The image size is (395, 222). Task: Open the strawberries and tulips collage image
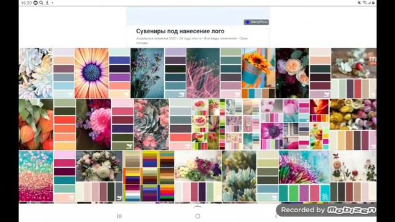[209, 125]
